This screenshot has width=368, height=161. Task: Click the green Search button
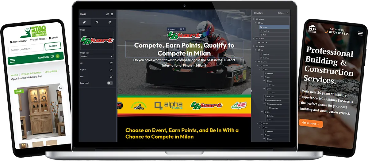[x=53, y=46]
